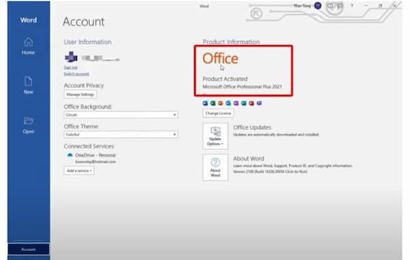Select the OneDrive - Personal service entry

tap(95, 155)
